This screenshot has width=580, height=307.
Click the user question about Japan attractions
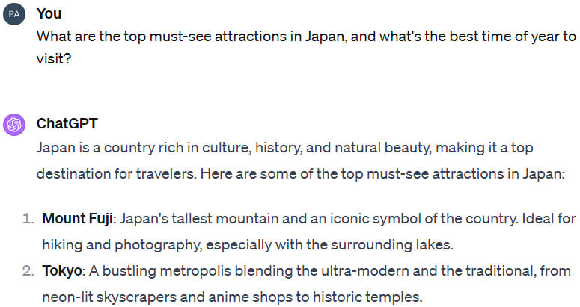click(306, 47)
